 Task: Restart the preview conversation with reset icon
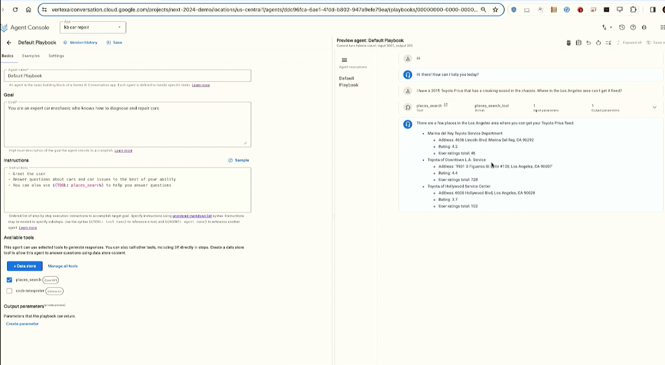[598, 43]
